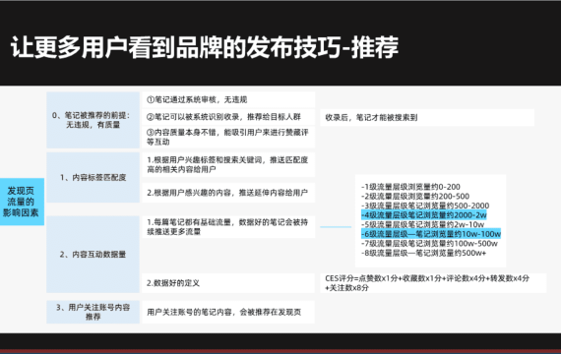Screen dimensions: 561x354
Task: Click the box 2.数据好的定义
Action: (x=228, y=283)
